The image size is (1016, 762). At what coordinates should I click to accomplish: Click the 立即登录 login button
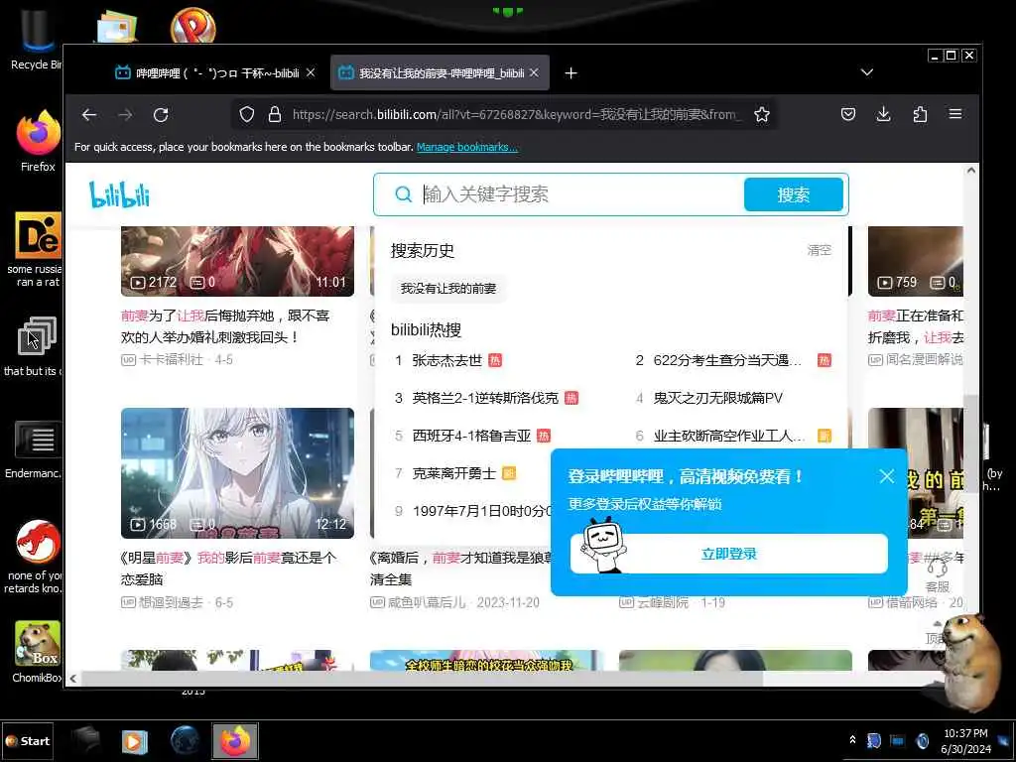pyautogui.click(x=729, y=554)
